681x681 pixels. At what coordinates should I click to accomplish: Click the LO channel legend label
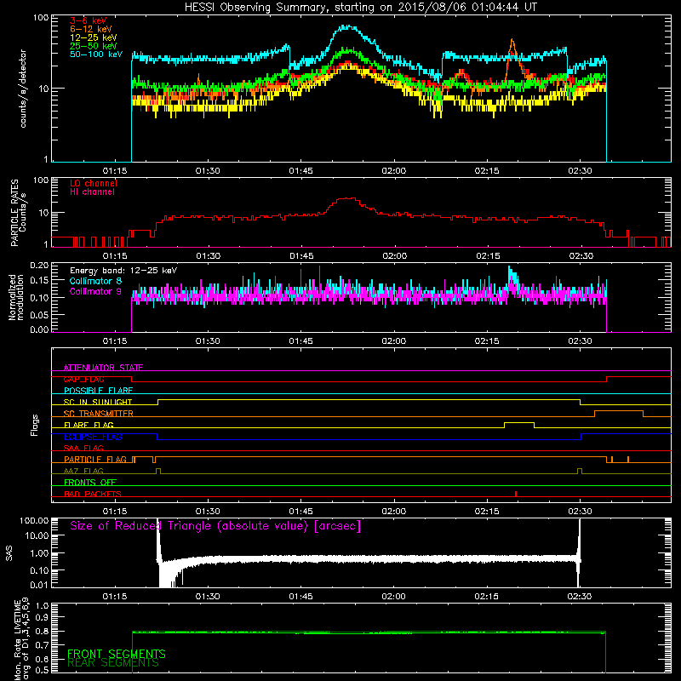click(94, 183)
